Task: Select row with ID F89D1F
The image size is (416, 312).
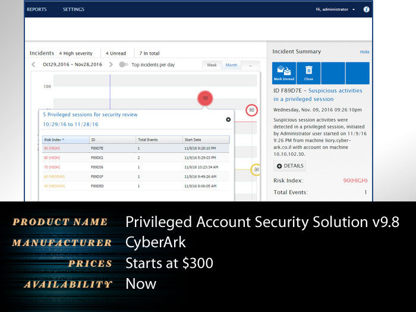Action: point(135,177)
